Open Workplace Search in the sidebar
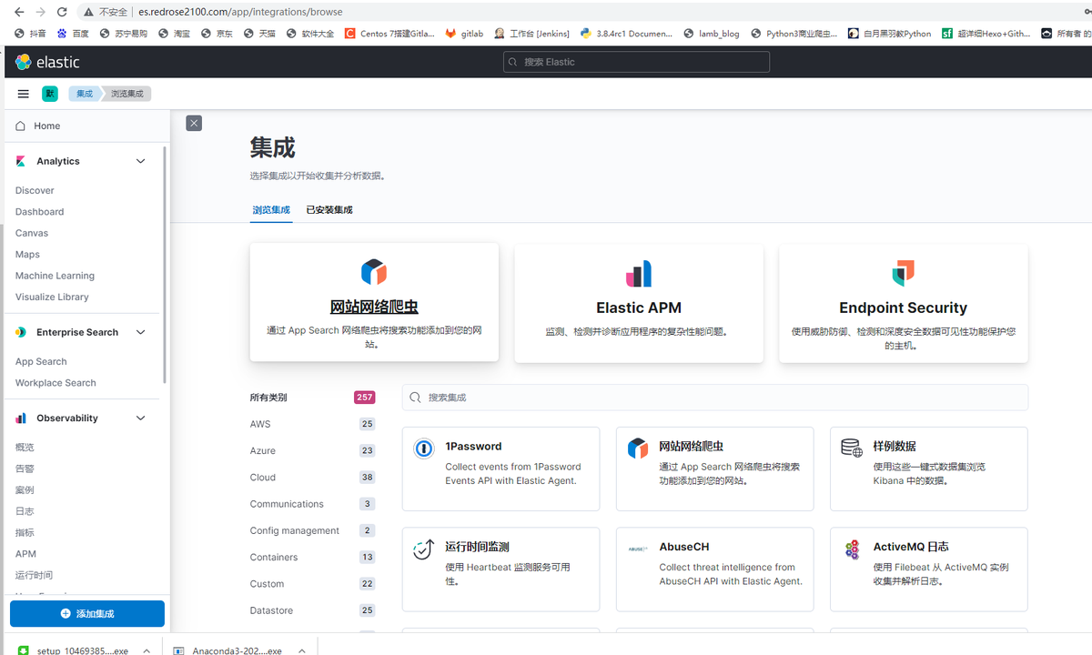 [x=56, y=383]
